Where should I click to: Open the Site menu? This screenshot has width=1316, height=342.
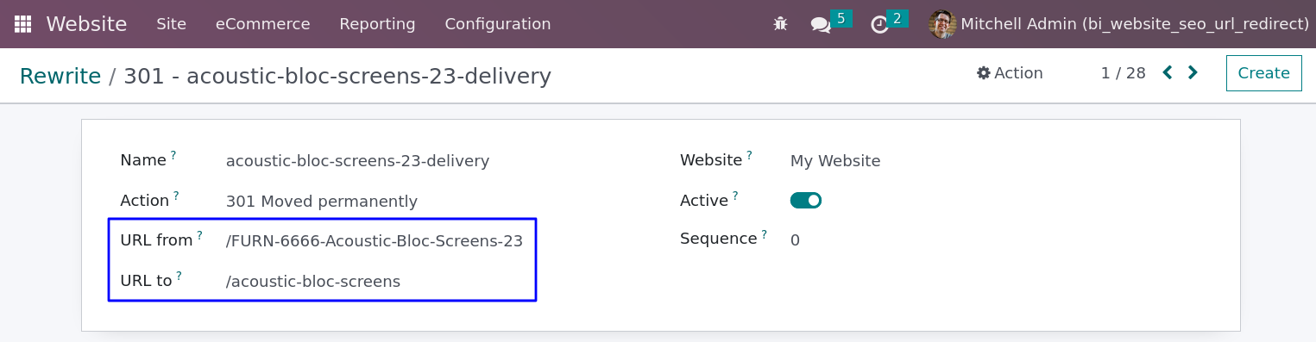[172, 24]
